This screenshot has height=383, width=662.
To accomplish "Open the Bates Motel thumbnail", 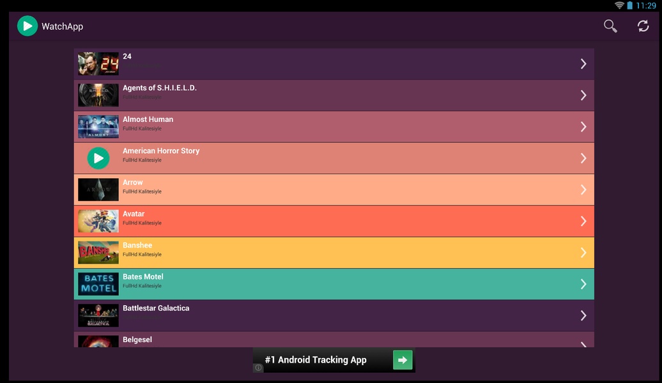I will click(98, 284).
